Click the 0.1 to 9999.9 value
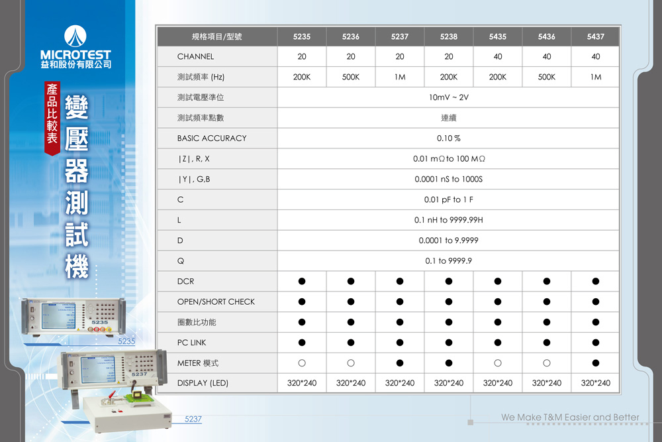 coord(449,260)
